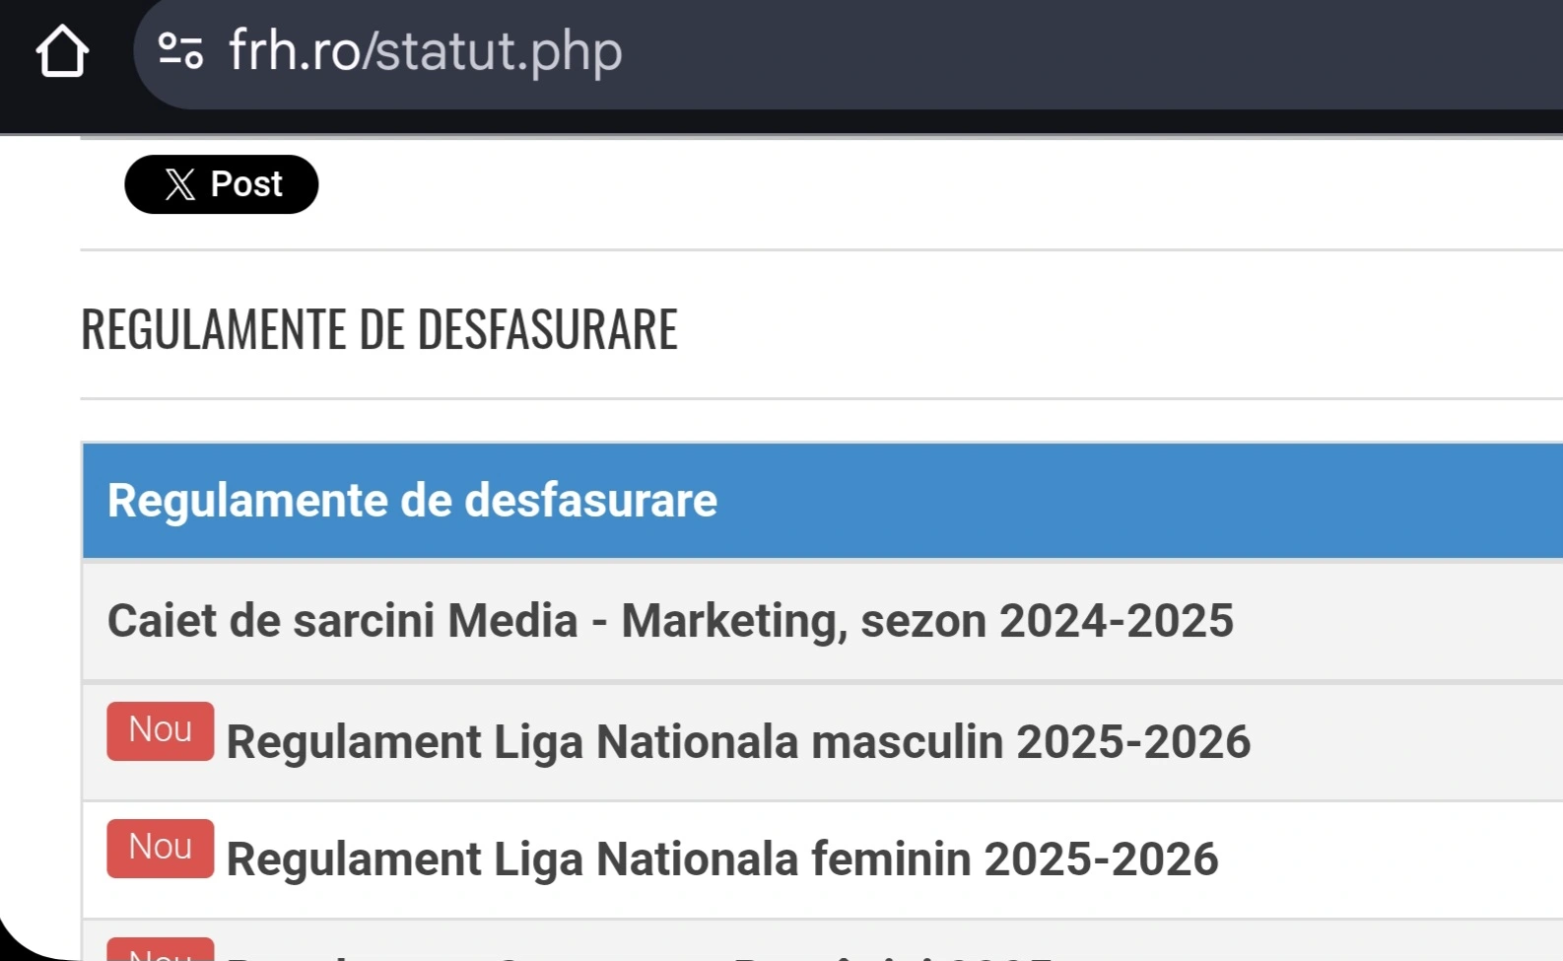Click the REGULAMENTE DE DESFASURARE page heading
The height and width of the screenshot is (961, 1563).
pos(378,329)
